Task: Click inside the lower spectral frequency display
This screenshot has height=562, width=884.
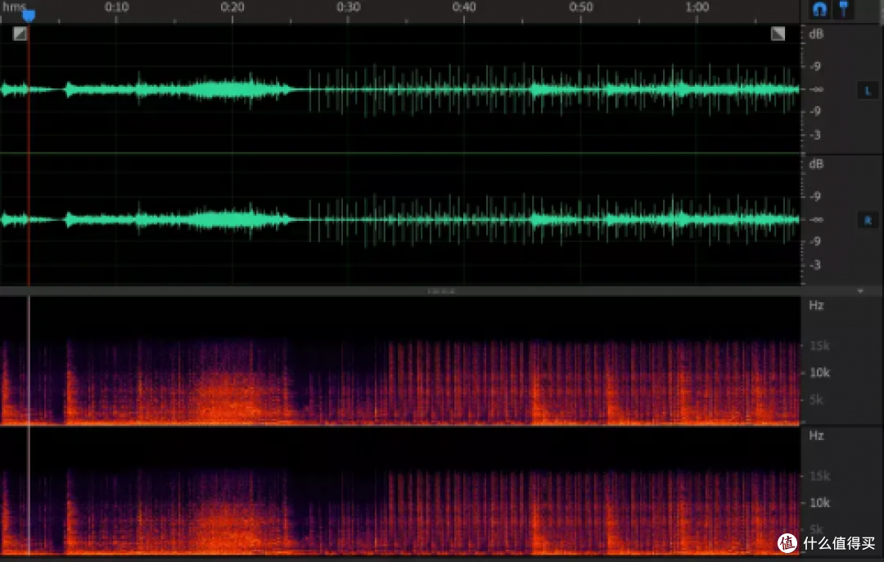Action: click(x=400, y=492)
